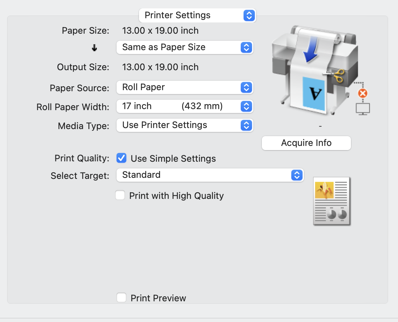Enable the Print Preview option
Viewport: 398px width, 322px height.
tap(121, 298)
